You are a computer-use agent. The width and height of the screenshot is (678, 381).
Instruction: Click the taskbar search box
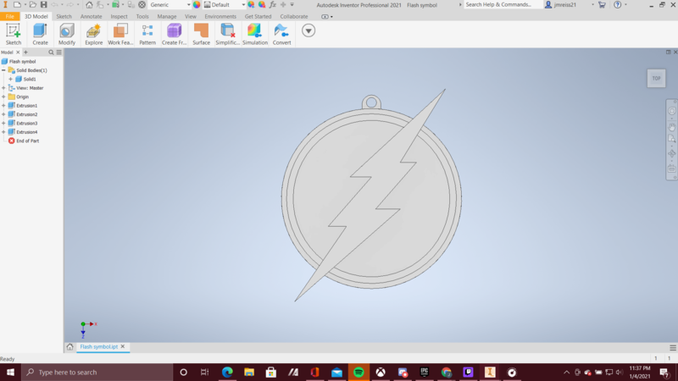97,372
